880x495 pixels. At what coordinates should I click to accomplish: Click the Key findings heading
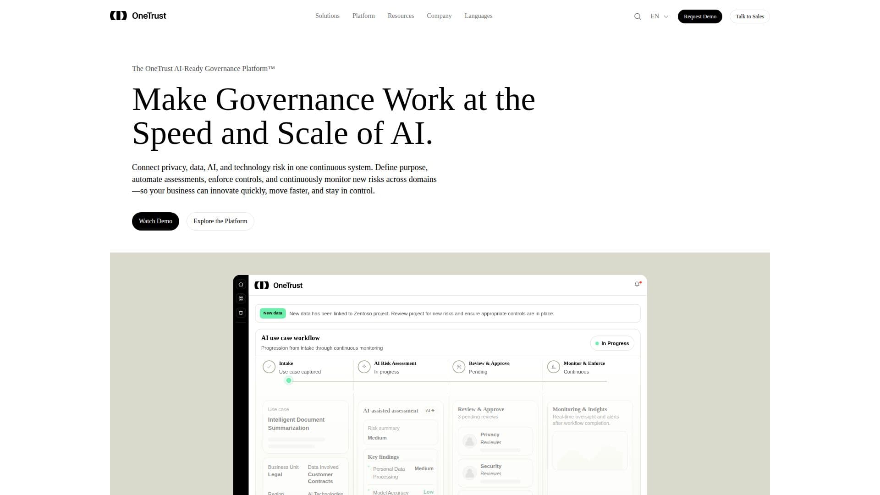pyautogui.click(x=383, y=457)
